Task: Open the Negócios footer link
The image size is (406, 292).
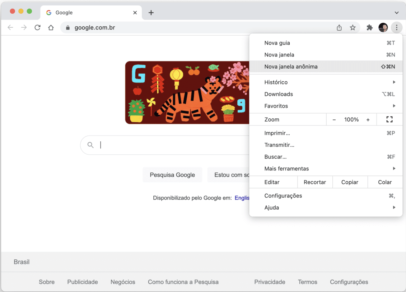Action: click(x=123, y=282)
